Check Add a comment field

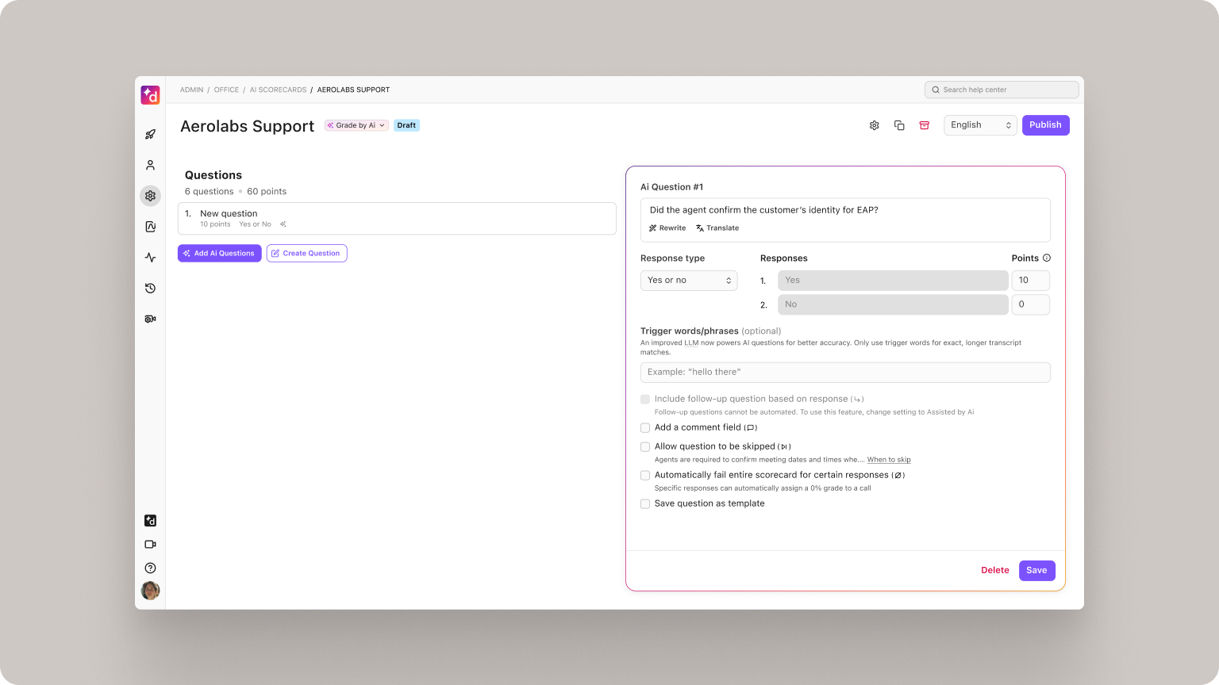[x=645, y=428]
